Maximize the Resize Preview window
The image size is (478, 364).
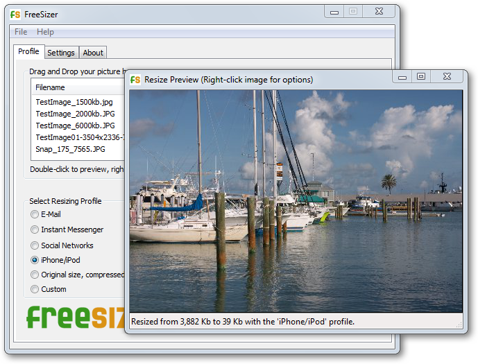coord(421,77)
